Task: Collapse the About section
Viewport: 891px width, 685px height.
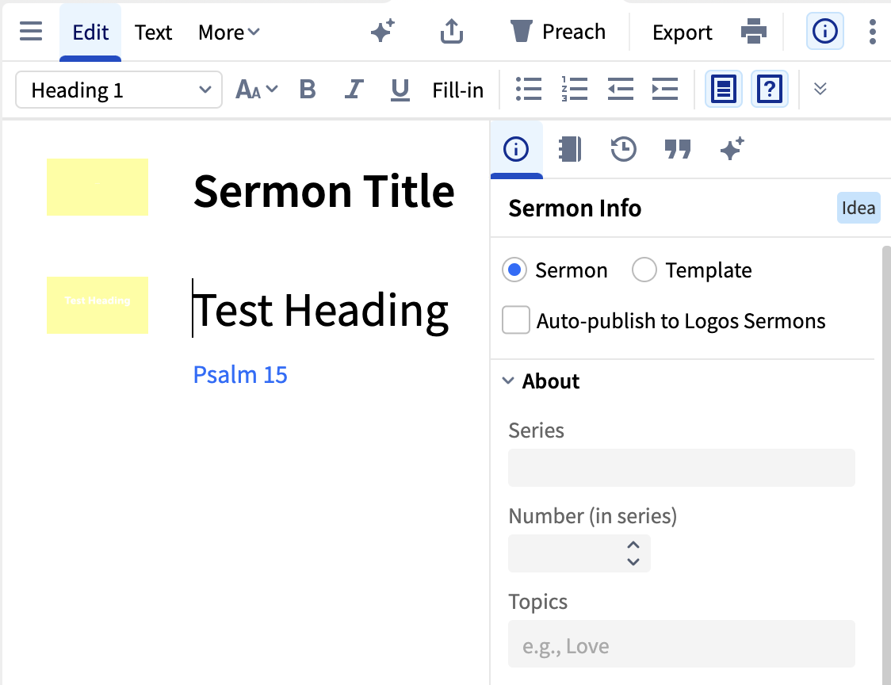Action: click(509, 381)
